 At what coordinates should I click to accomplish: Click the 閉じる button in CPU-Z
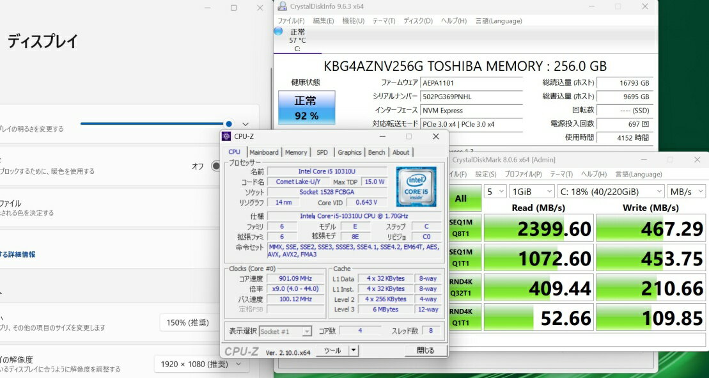click(x=425, y=350)
